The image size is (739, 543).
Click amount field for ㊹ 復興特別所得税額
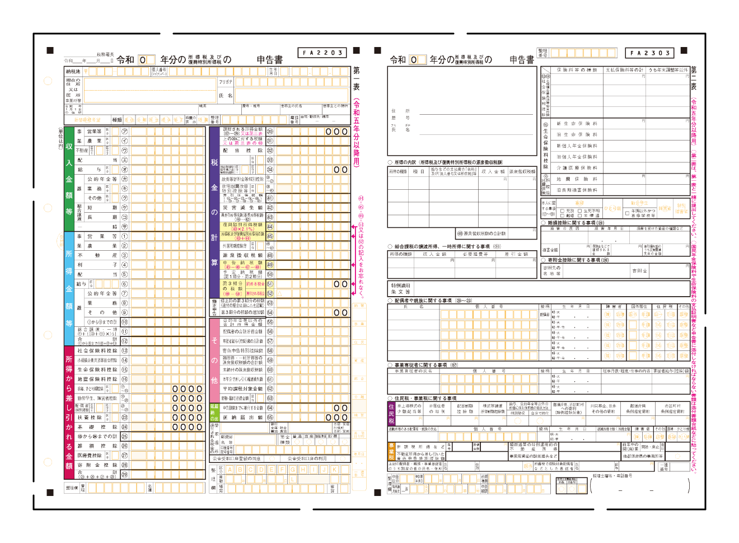(x=312, y=227)
